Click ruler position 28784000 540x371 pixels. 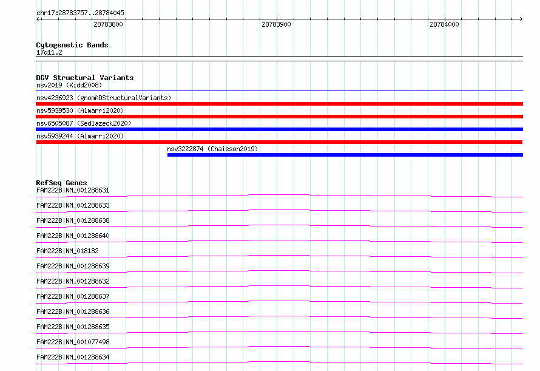444,24
